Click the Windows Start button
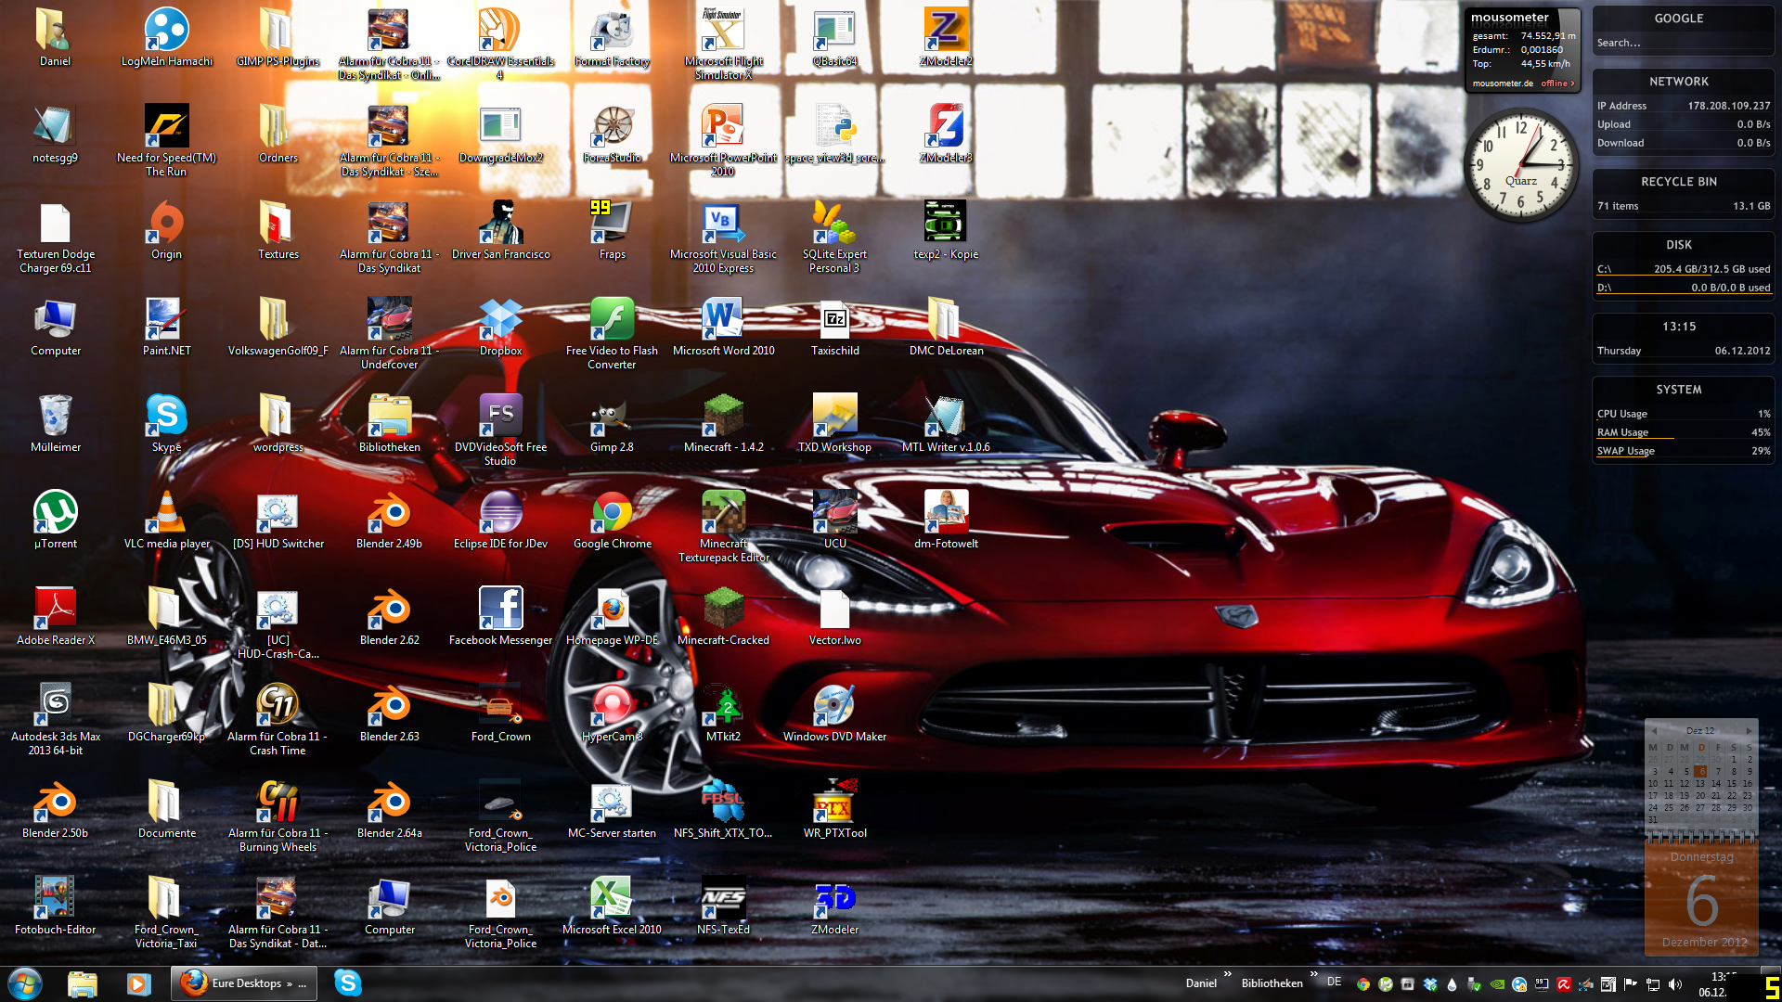 [25, 983]
